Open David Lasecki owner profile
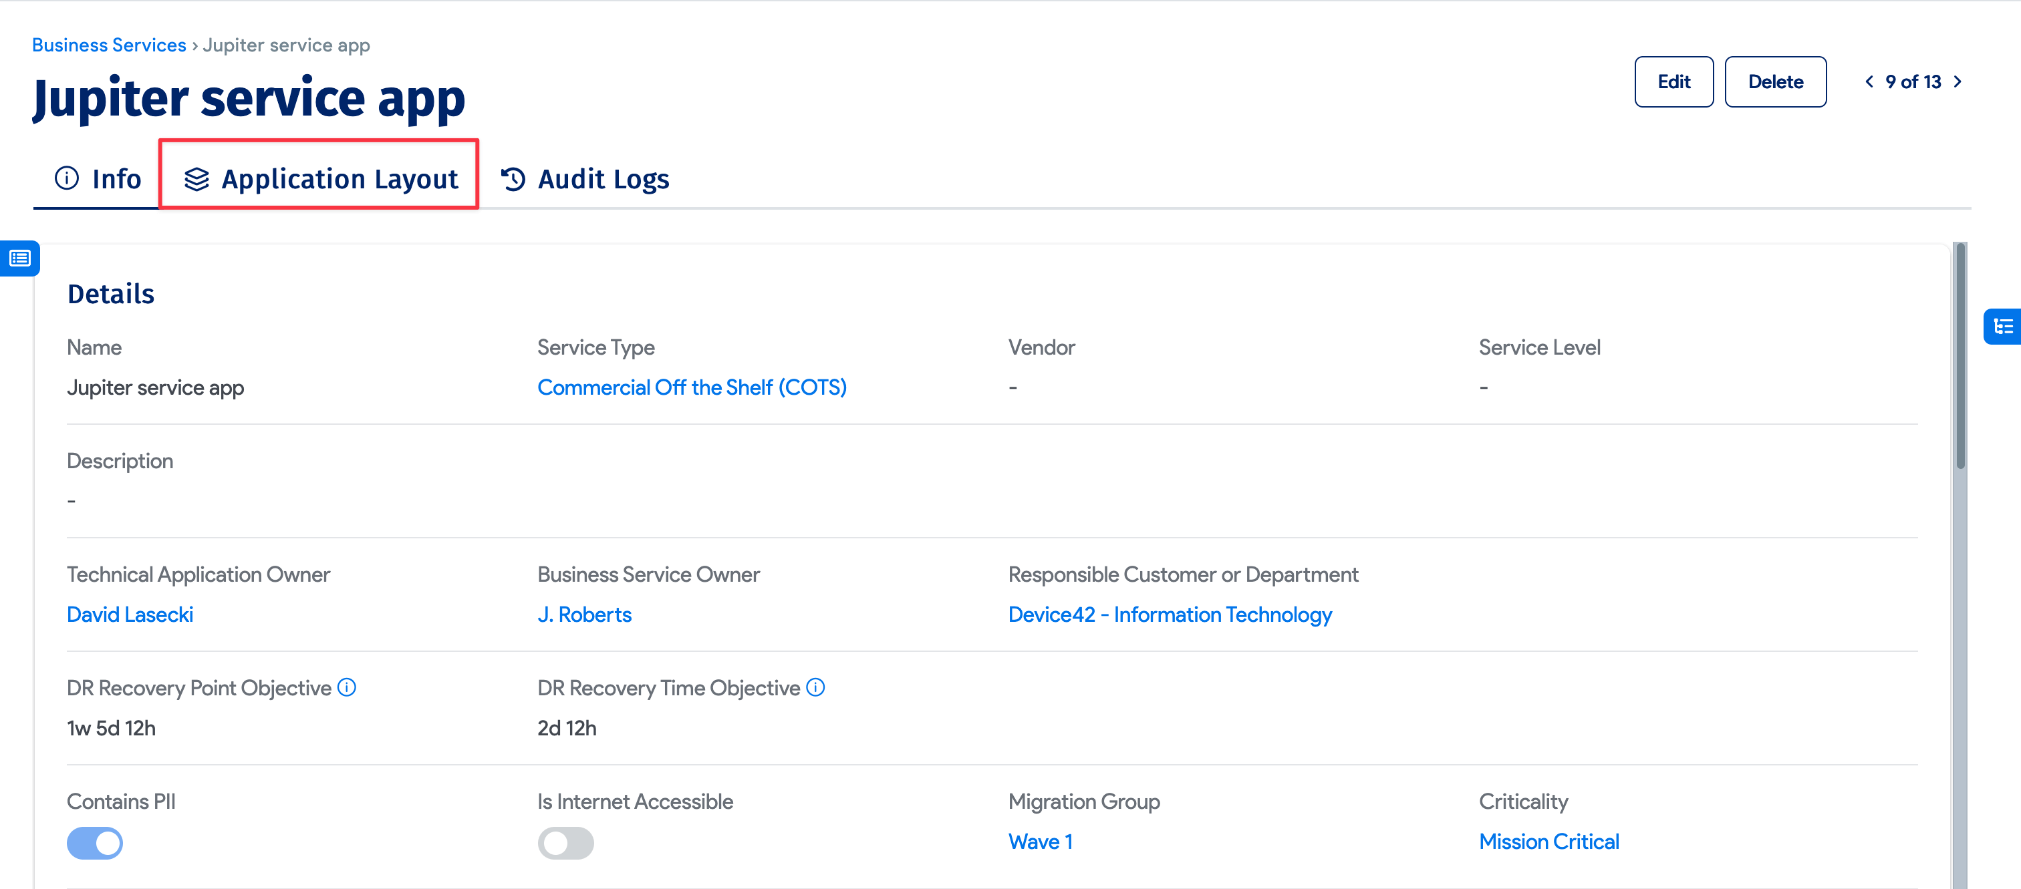The width and height of the screenshot is (2021, 889). (x=130, y=614)
